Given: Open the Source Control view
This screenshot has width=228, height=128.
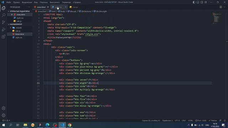Looking at the screenshot, I should 4,22.
